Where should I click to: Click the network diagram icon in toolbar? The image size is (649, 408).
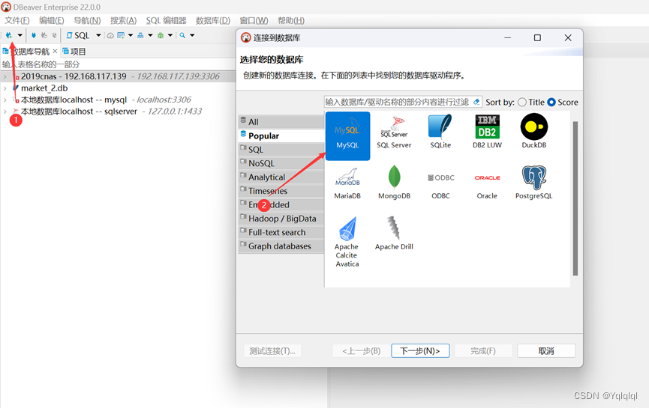coord(140,35)
